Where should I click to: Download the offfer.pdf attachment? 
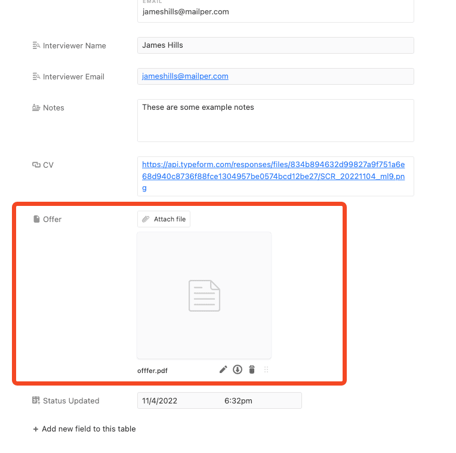click(238, 369)
